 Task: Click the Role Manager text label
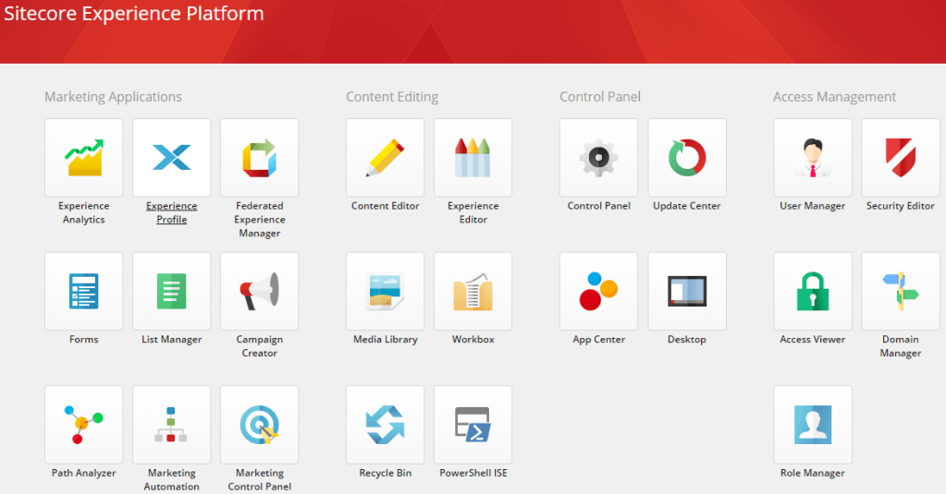tap(813, 473)
